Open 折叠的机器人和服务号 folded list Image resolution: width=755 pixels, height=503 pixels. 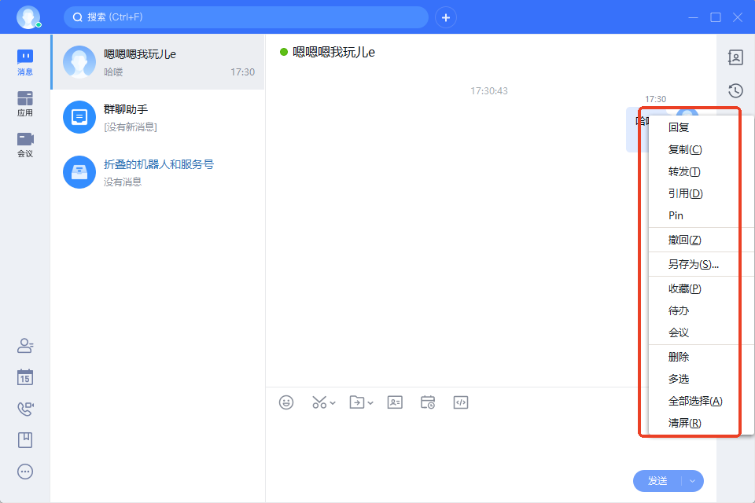(x=158, y=172)
